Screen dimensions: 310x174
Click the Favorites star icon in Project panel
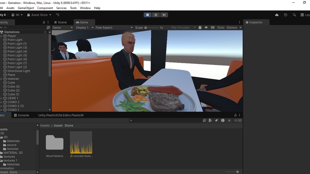229,121
